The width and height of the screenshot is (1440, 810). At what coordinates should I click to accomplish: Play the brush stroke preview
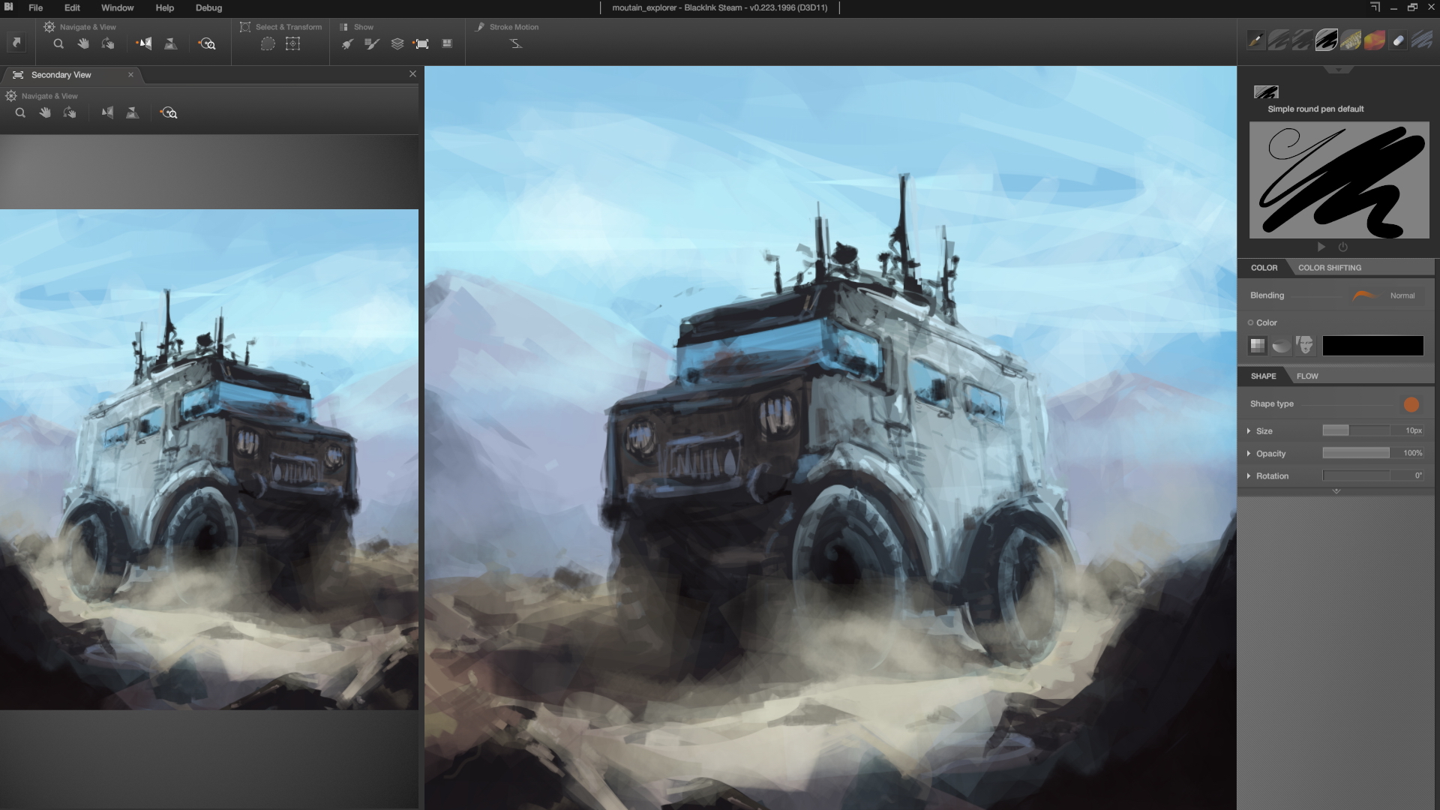coord(1321,247)
